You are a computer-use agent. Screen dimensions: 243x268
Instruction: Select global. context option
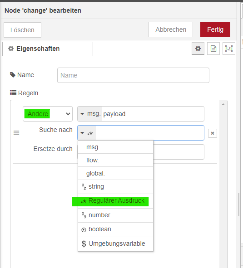[x=115, y=173]
